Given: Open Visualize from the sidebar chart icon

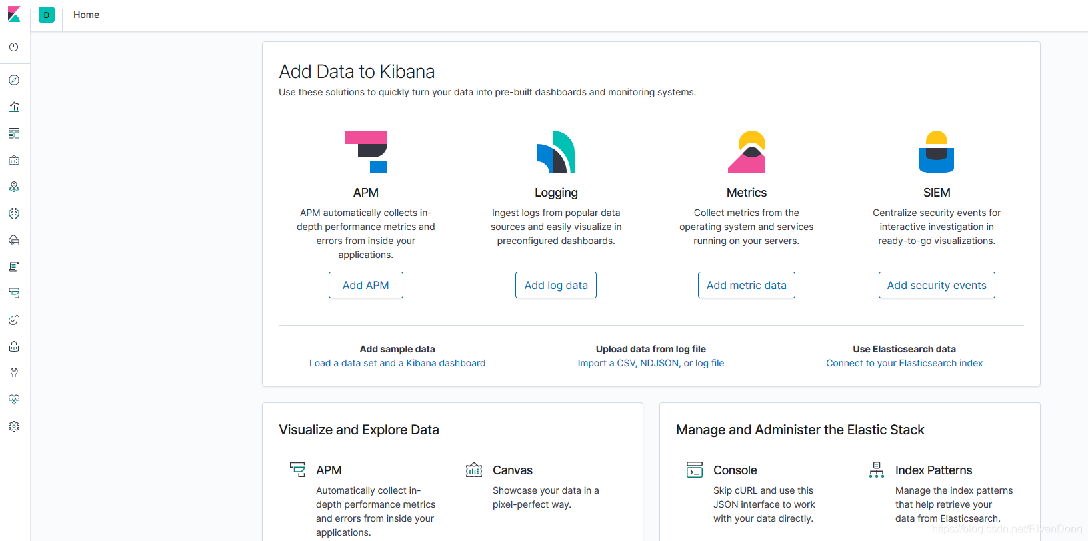Looking at the screenshot, I should [14, 107].
